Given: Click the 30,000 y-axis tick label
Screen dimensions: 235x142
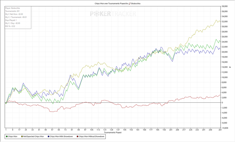Looking at the screenshot, I should click(x=225, y=27).
